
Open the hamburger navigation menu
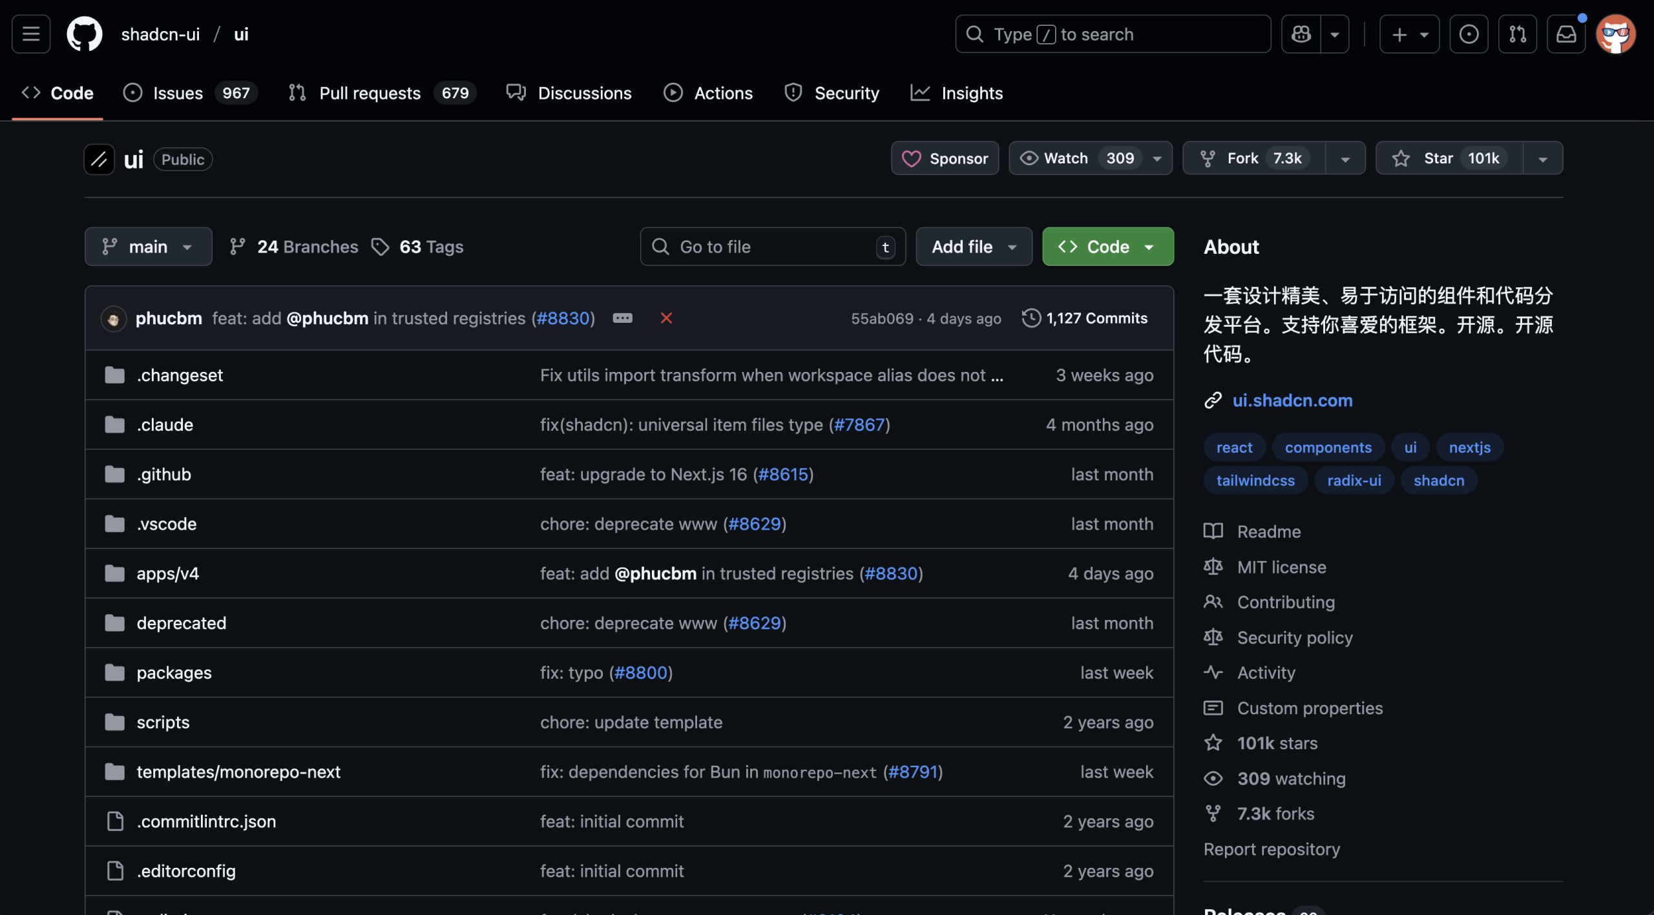pyautogui.click(x=30, y=34)
